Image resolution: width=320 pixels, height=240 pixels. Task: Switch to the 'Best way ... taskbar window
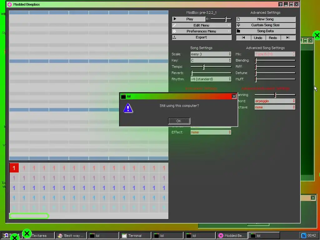[71, 236]
